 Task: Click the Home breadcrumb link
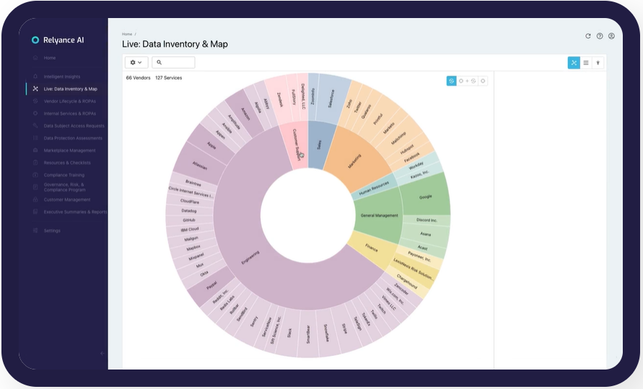pyautogui.click(x=127, y=34)
